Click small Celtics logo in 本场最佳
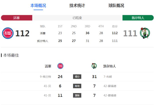Screen dimensions: 160x105 pos(94,66)
